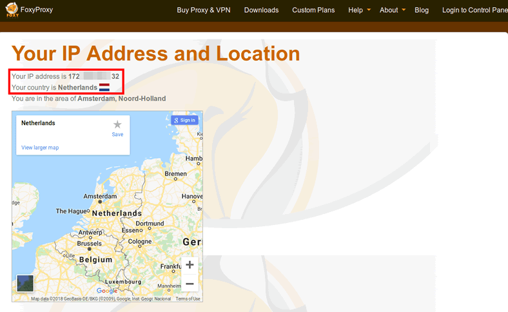Click the Netherlands title in map card
508x312 pixels.
click(38, 123)
